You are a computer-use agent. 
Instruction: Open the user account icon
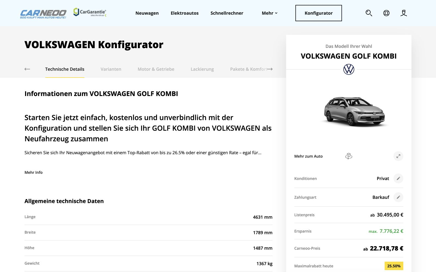tap(404, 13)
